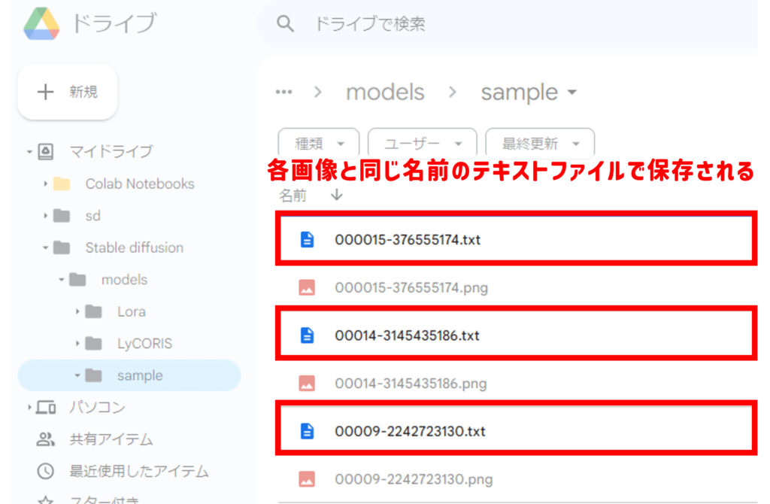Open 共有アイテム via the people icon
This screenshot has width=770, height=504.
(46, 439)
